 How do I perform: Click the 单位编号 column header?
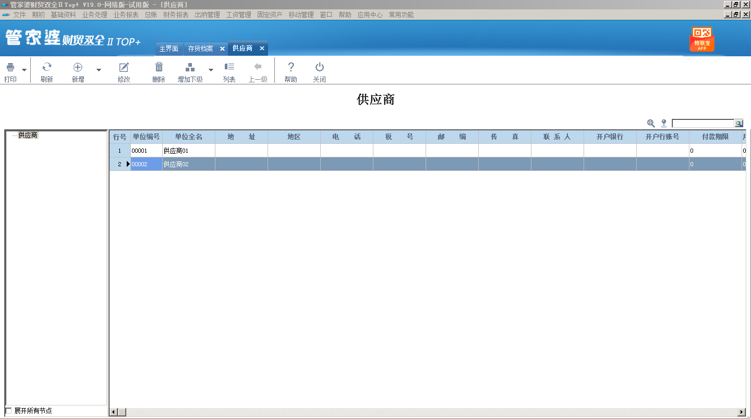point(147,137)
